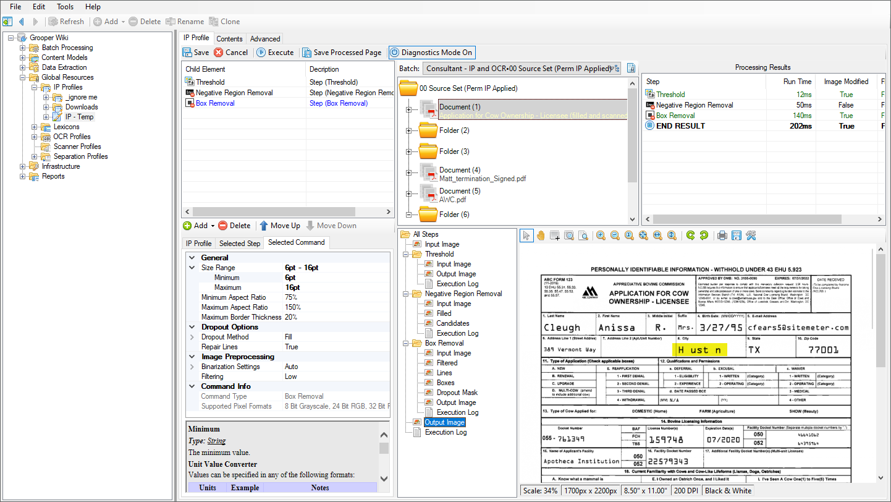Select the hand pan tool in image viewer

tap(541, 236)
